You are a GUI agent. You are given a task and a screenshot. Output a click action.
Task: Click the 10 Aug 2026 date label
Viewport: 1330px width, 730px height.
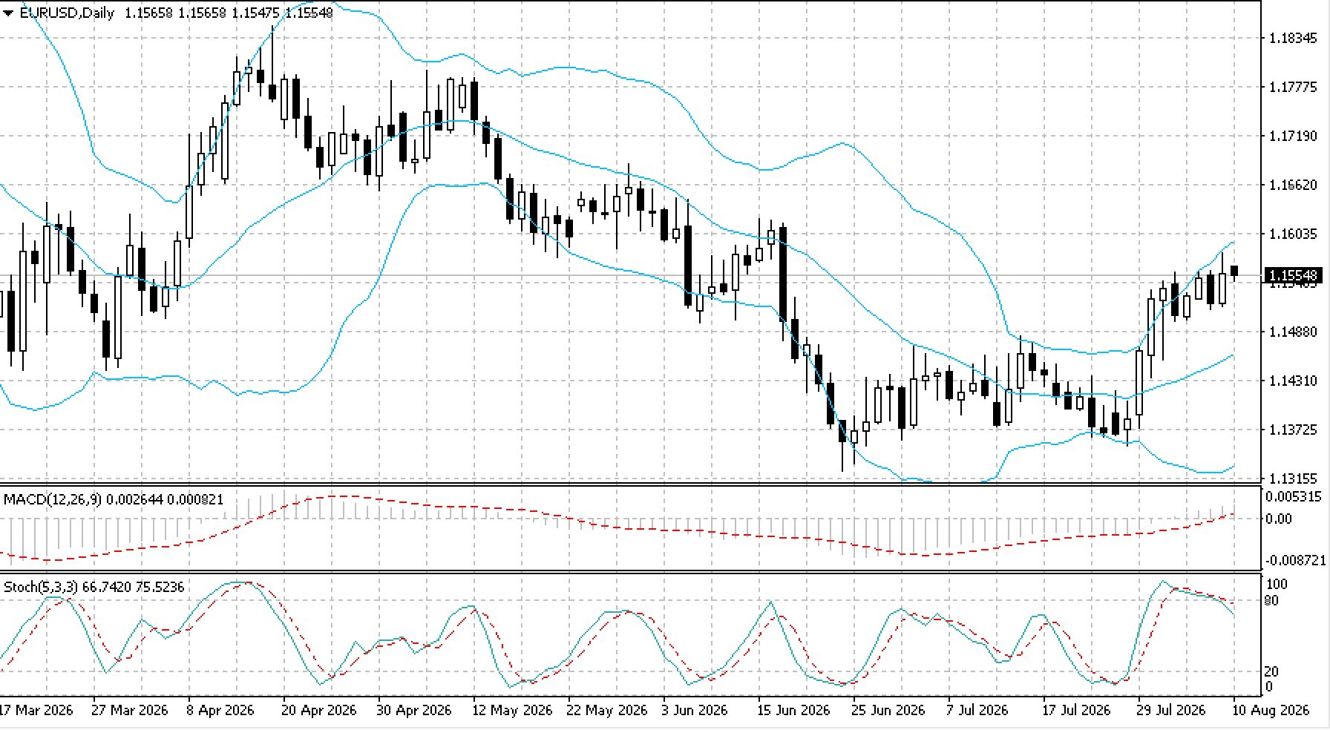point(1271,711)
